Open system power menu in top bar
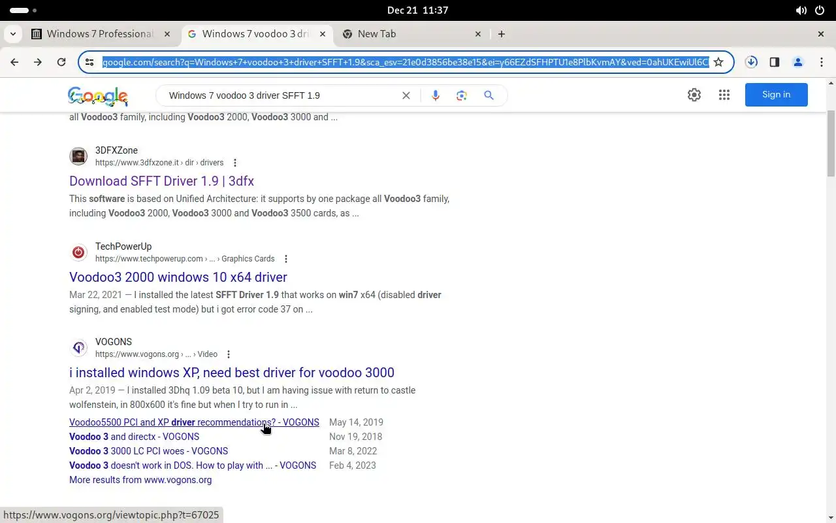 pyautogui.click(x=820, y=10)
